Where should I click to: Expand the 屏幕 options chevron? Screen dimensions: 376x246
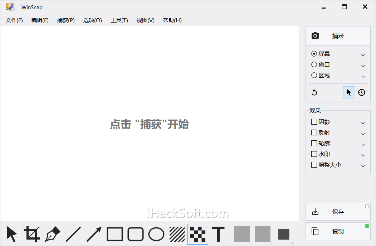point(363,55)
